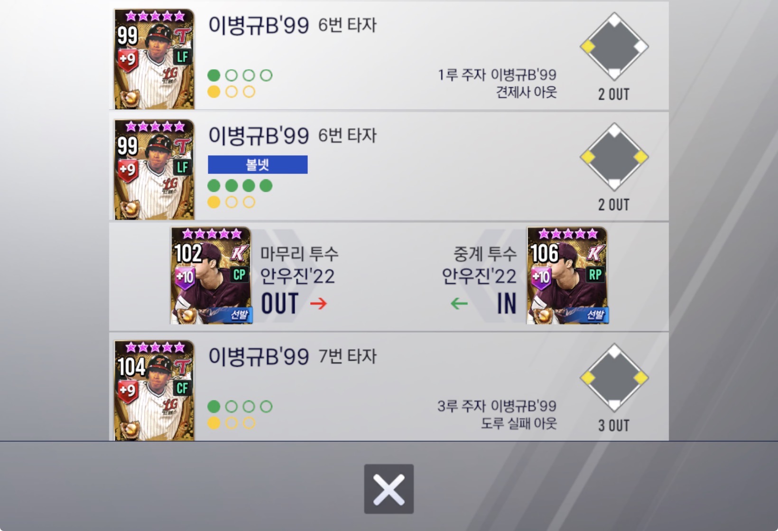
Task: Close the play log with X button
Action: (389, 489)
